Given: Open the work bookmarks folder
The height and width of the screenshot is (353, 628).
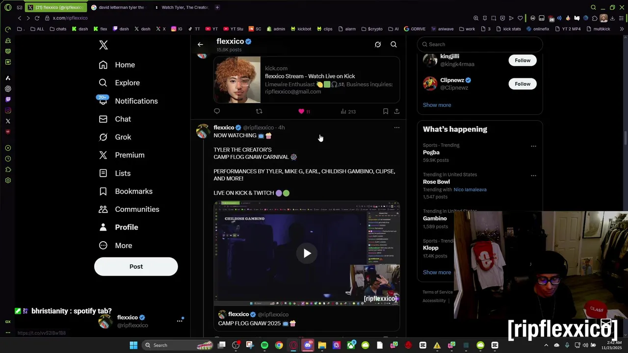Looking at the screenshot, I should coord(467,29).
